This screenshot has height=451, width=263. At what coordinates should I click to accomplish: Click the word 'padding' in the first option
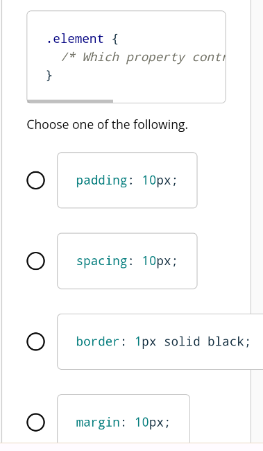click(101, 180)
